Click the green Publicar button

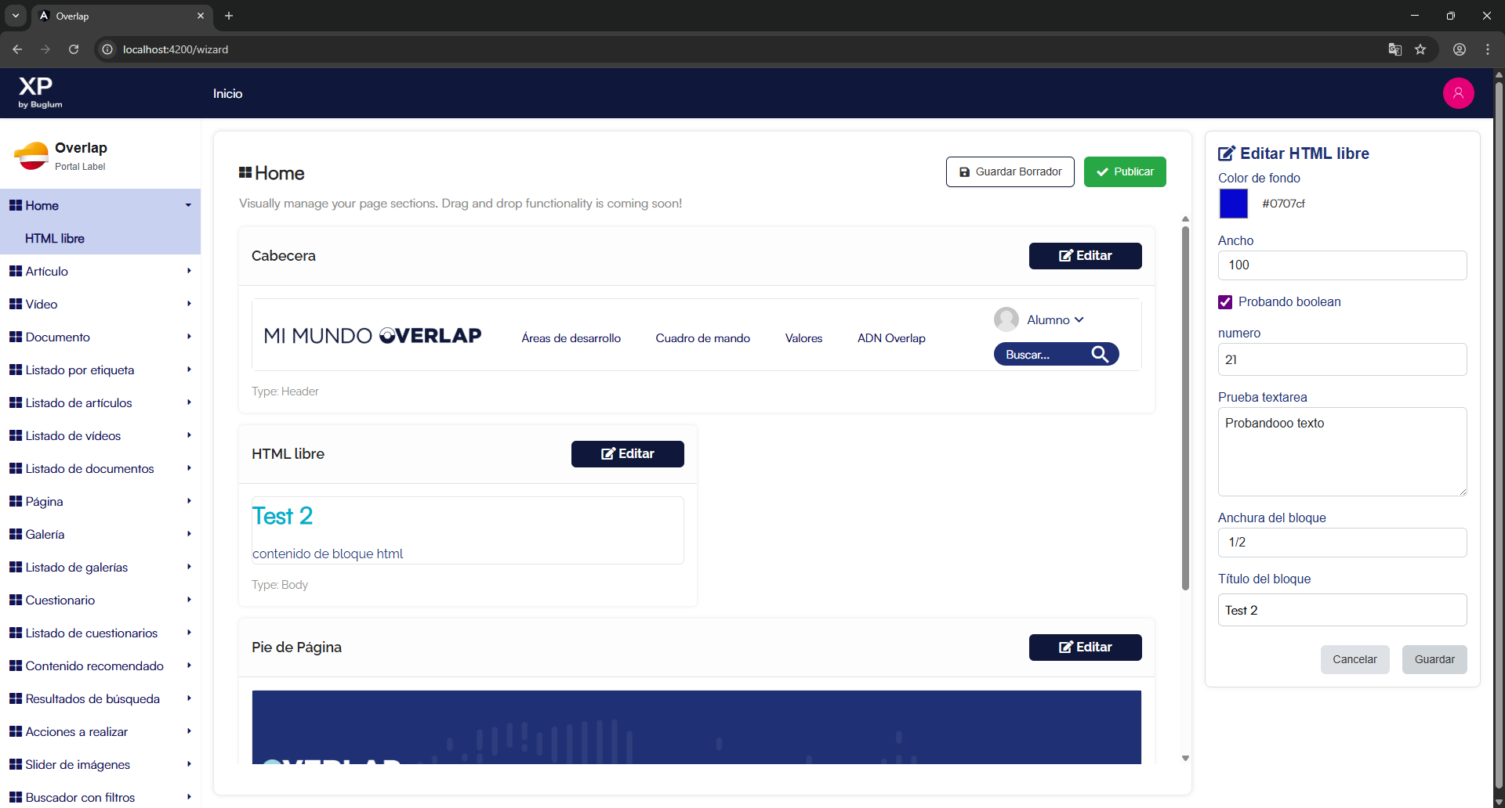click(x=1125, y=171)
